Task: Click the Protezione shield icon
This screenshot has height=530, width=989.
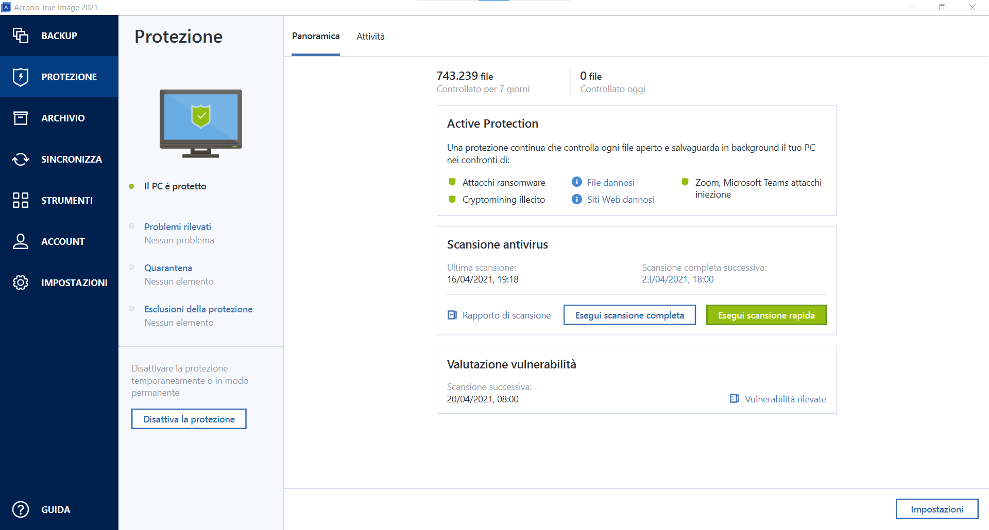Action: pos(21,77)
